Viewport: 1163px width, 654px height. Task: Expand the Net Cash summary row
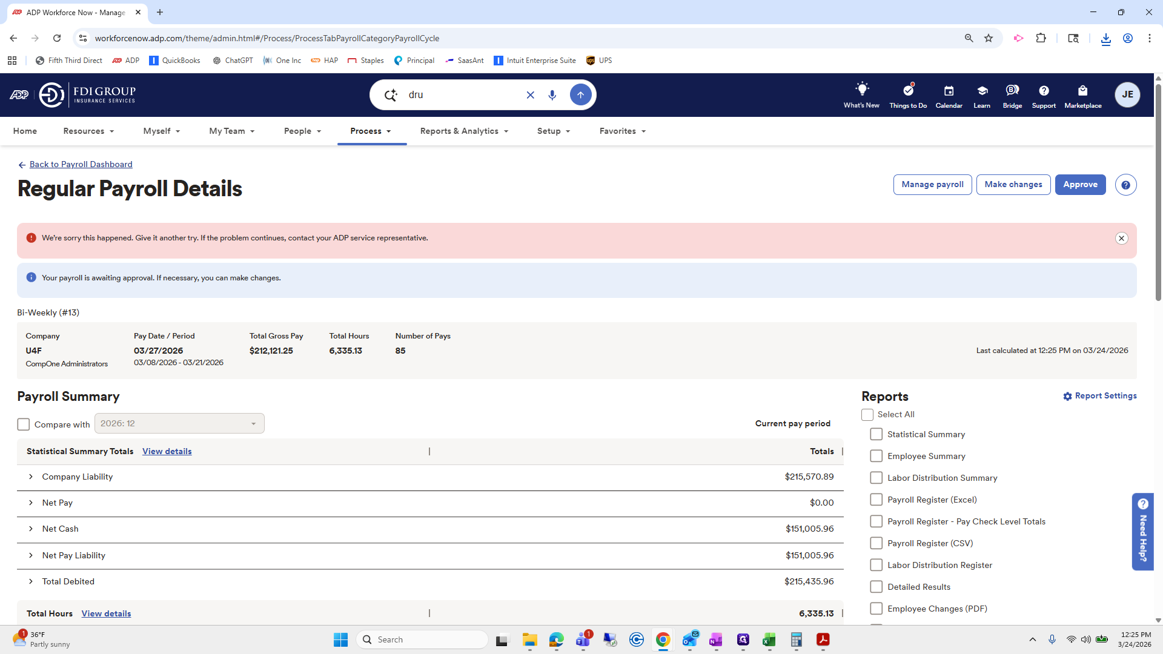[x=31, y=529]
